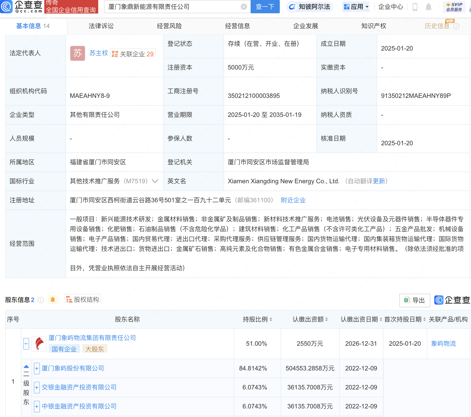This screenshot has width=471, height=417.
Task: Open 知彼阿尔法 AI assistant
Action: (x=310, y=7)
